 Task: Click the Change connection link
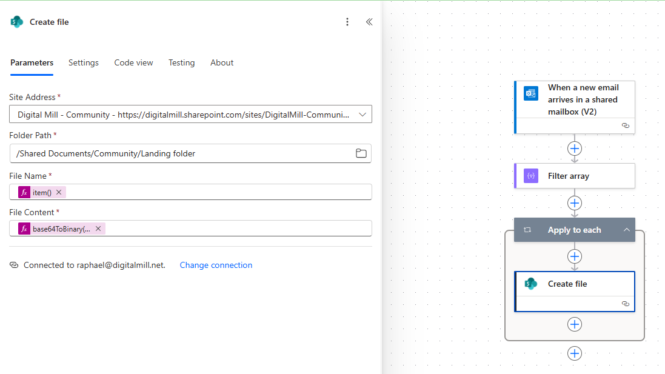[x=216, y=265]
